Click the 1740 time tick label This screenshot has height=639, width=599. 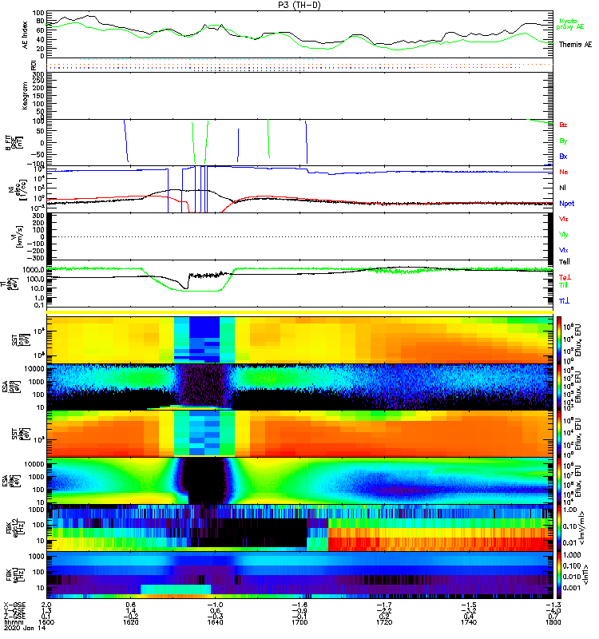469,622
